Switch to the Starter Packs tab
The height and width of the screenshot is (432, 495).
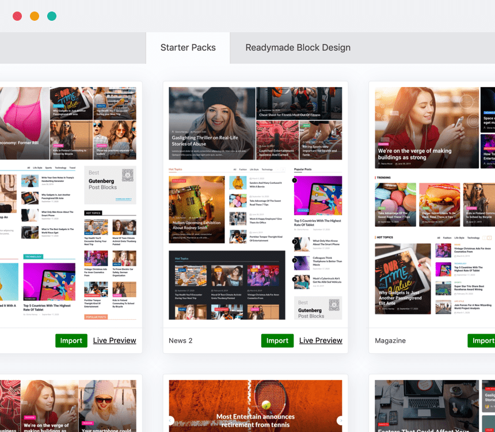[x=188, y=48]
